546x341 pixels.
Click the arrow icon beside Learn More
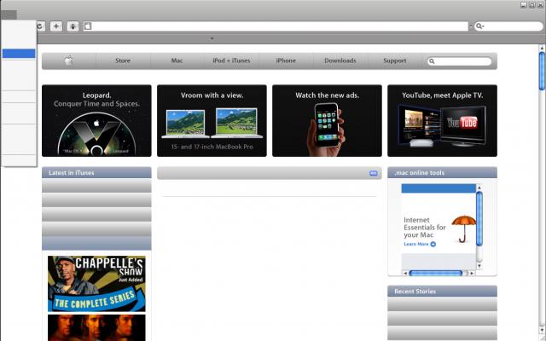[433, 245]
